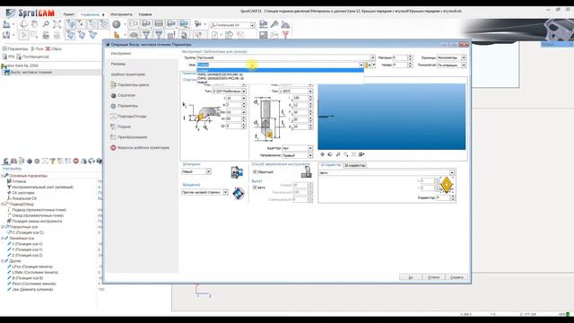Viewport: 574px width, 323px height.
Task: Click the Пуск run button
Action: 37,48
